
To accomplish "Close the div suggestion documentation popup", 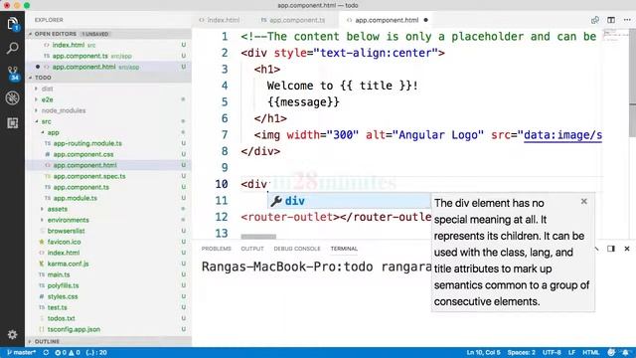I will coord(583,201).
